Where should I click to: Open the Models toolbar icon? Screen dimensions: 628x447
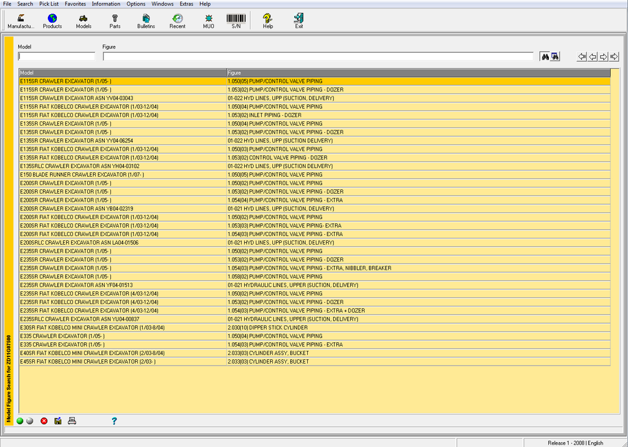pos(83,21)
